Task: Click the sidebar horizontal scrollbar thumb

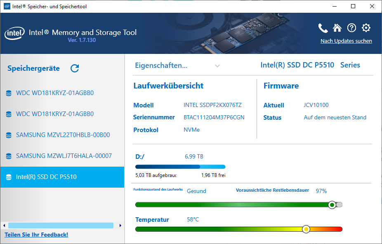Action: 61,225
